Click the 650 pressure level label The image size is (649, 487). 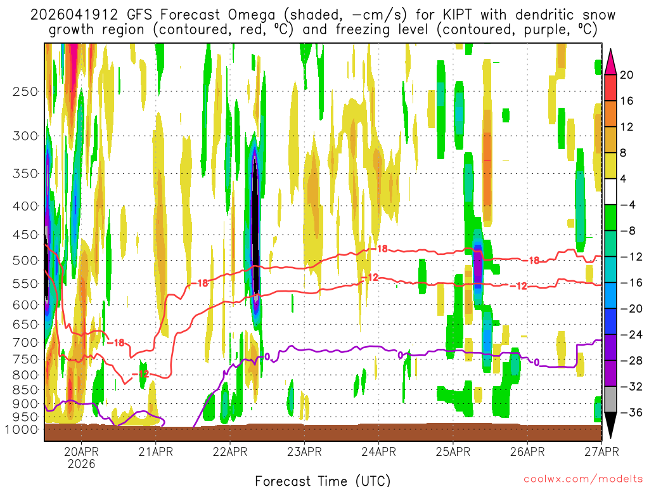pos(25,324)
